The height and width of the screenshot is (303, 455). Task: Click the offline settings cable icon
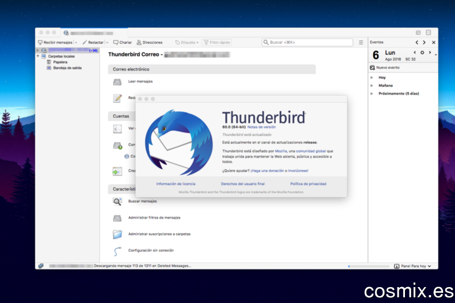click(x=117, y=251)
